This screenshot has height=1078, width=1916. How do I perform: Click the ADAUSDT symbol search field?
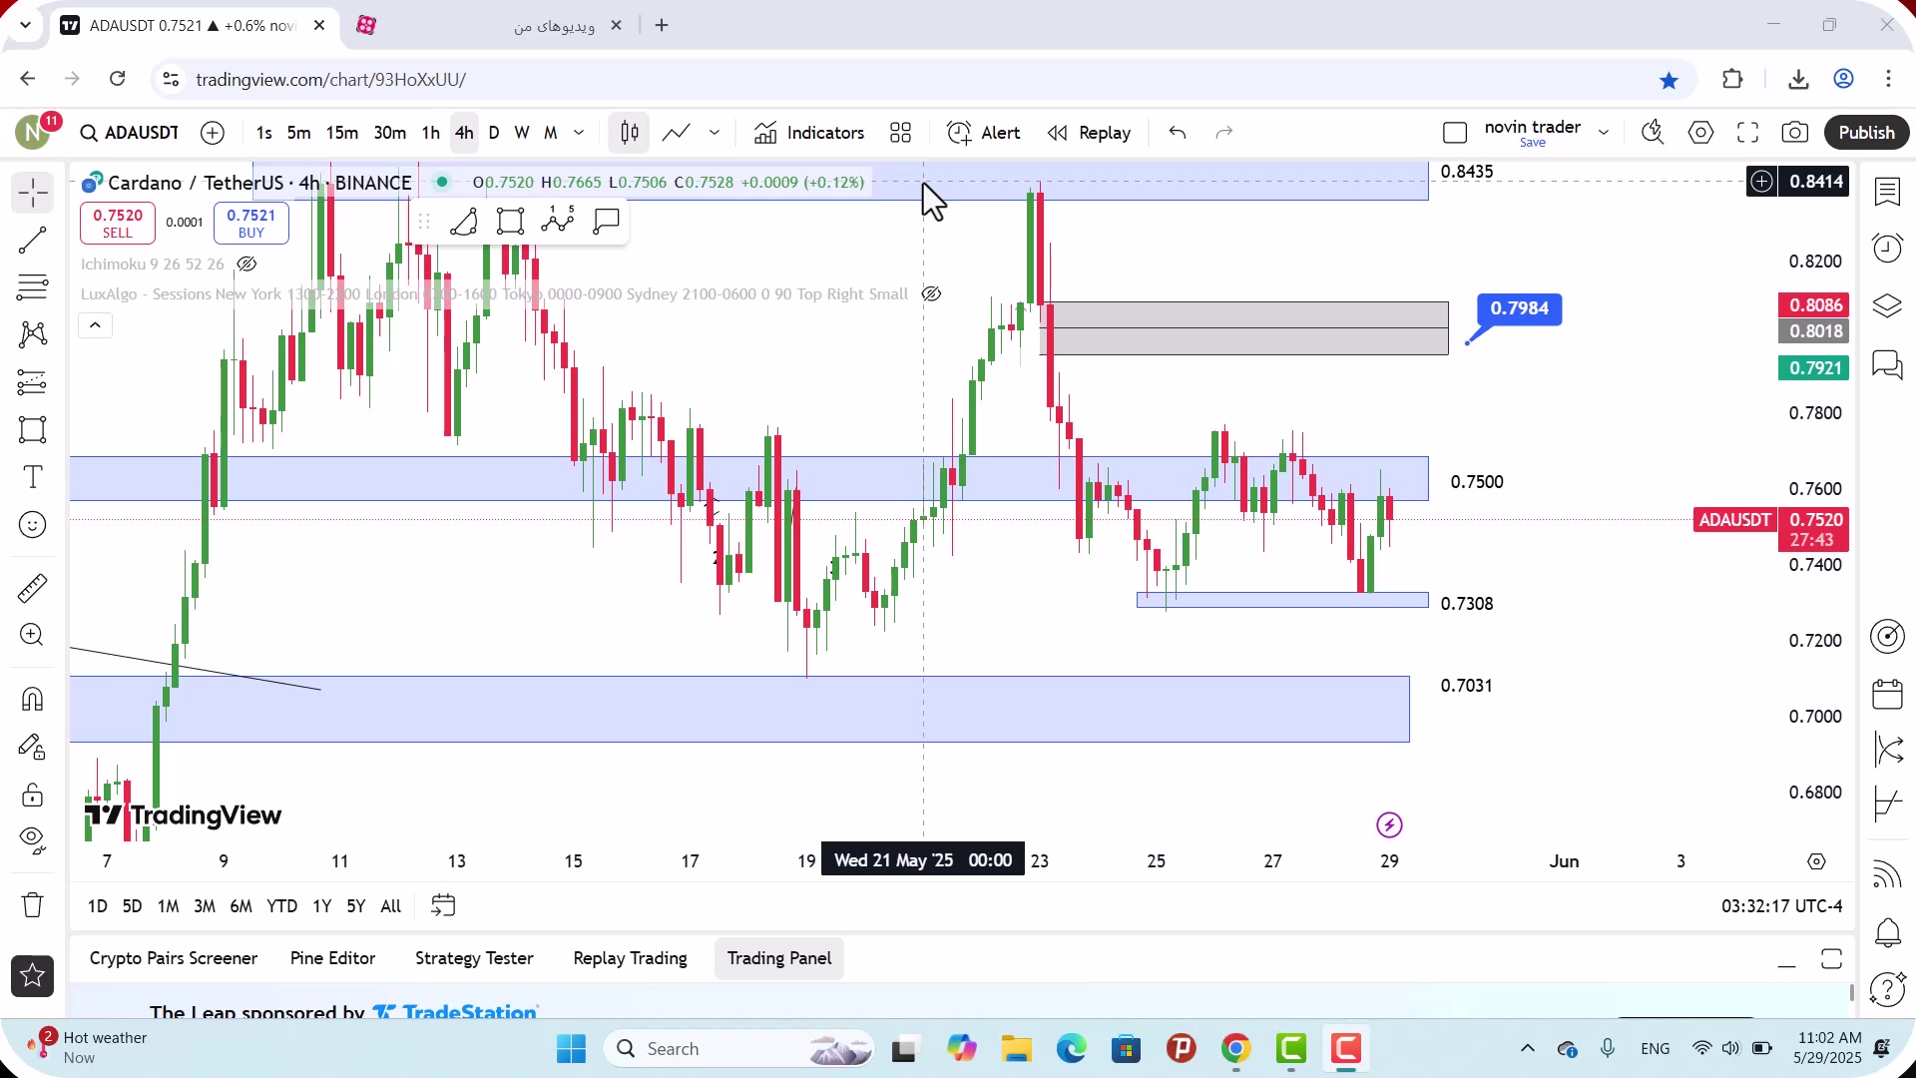click(131, 133)
